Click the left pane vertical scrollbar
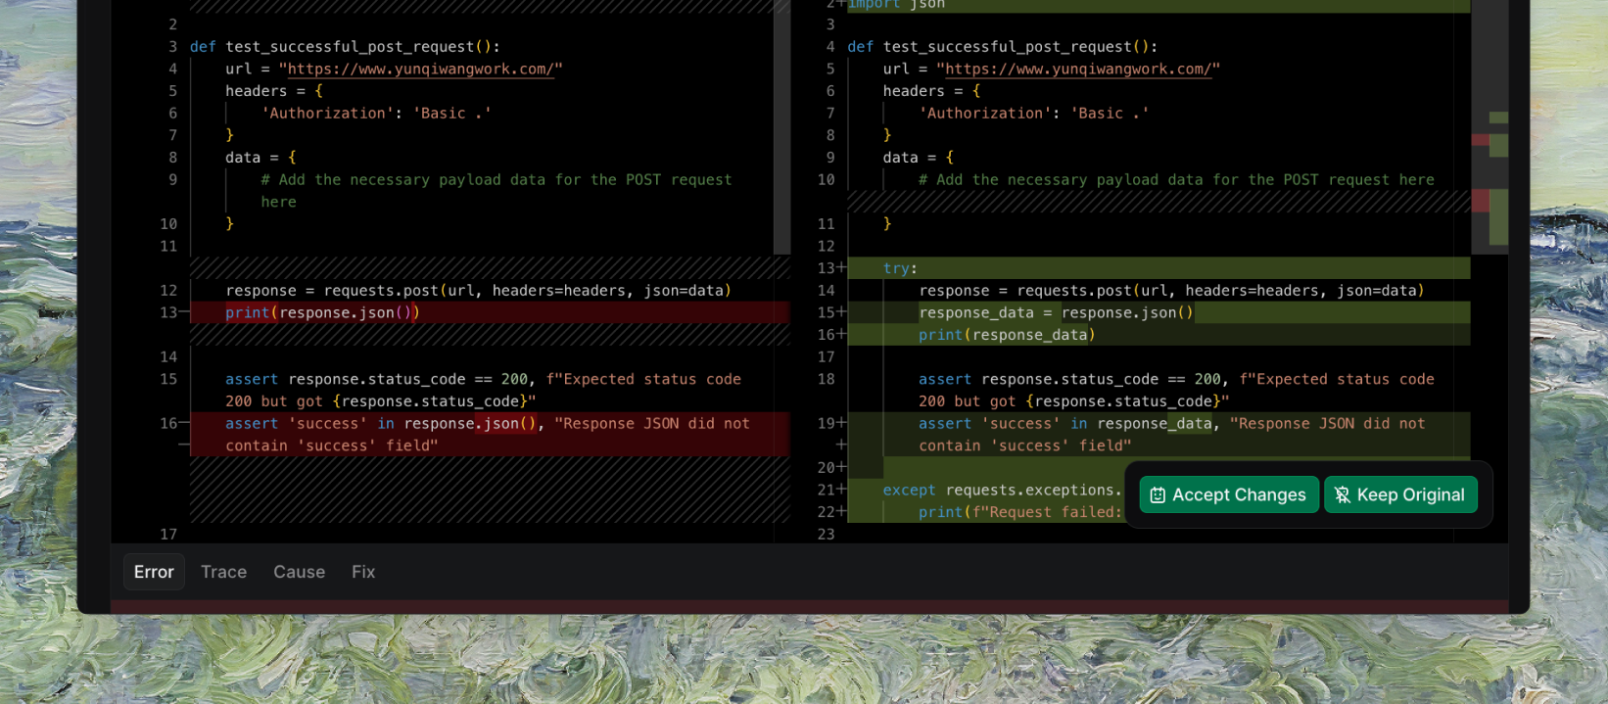 [781, 127]
